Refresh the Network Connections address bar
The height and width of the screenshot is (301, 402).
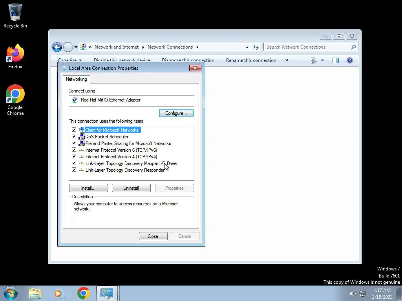point(256,47)
